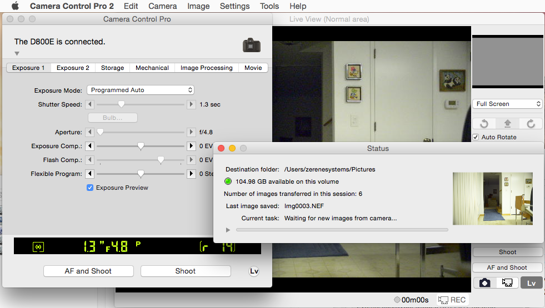The height and width of the screenshot is (308, 545).
Task: Click the connected camera icon
Action: 252,46
